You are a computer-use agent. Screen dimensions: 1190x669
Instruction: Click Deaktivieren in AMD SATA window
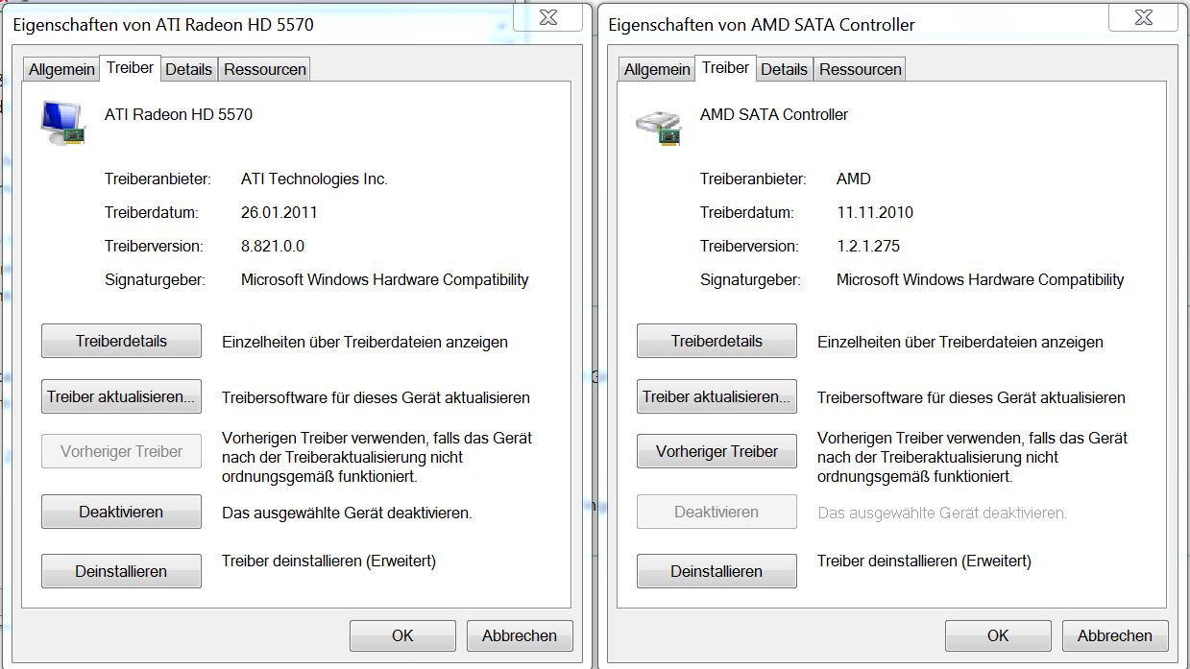pyautogui.click(x=716, y=512)
